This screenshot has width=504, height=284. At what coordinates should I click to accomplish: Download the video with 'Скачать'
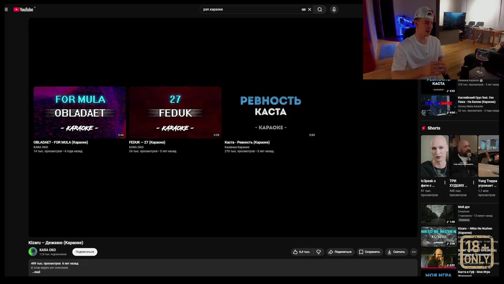[x=396, y=252]
